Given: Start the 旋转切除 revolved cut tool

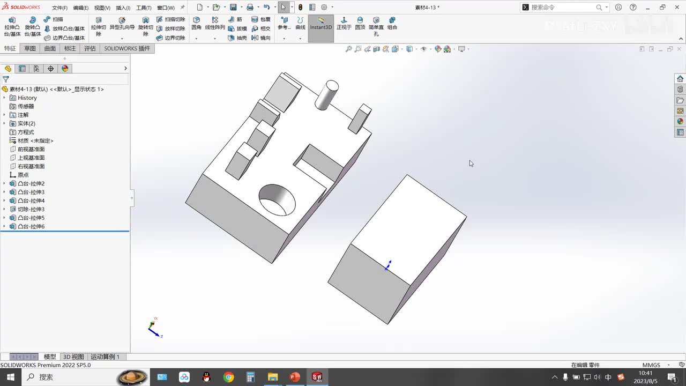Looking at the screenshot, I should [x=145, y=27].
